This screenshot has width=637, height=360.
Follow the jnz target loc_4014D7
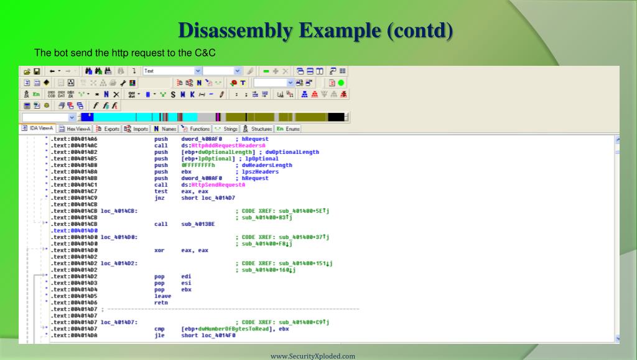click(218, 198)
